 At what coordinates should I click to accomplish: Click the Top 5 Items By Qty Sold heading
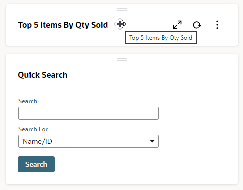(x=63, y=25)
